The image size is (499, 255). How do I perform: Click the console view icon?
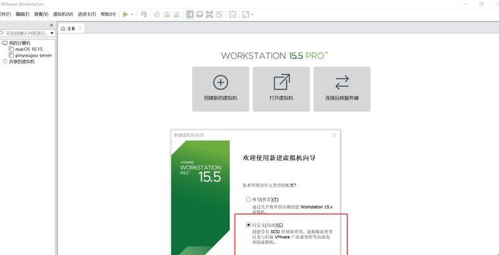coord(233,14)
